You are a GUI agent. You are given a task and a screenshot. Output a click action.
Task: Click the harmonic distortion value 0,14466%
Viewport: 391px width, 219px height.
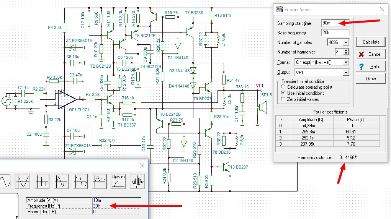(348, 157)
